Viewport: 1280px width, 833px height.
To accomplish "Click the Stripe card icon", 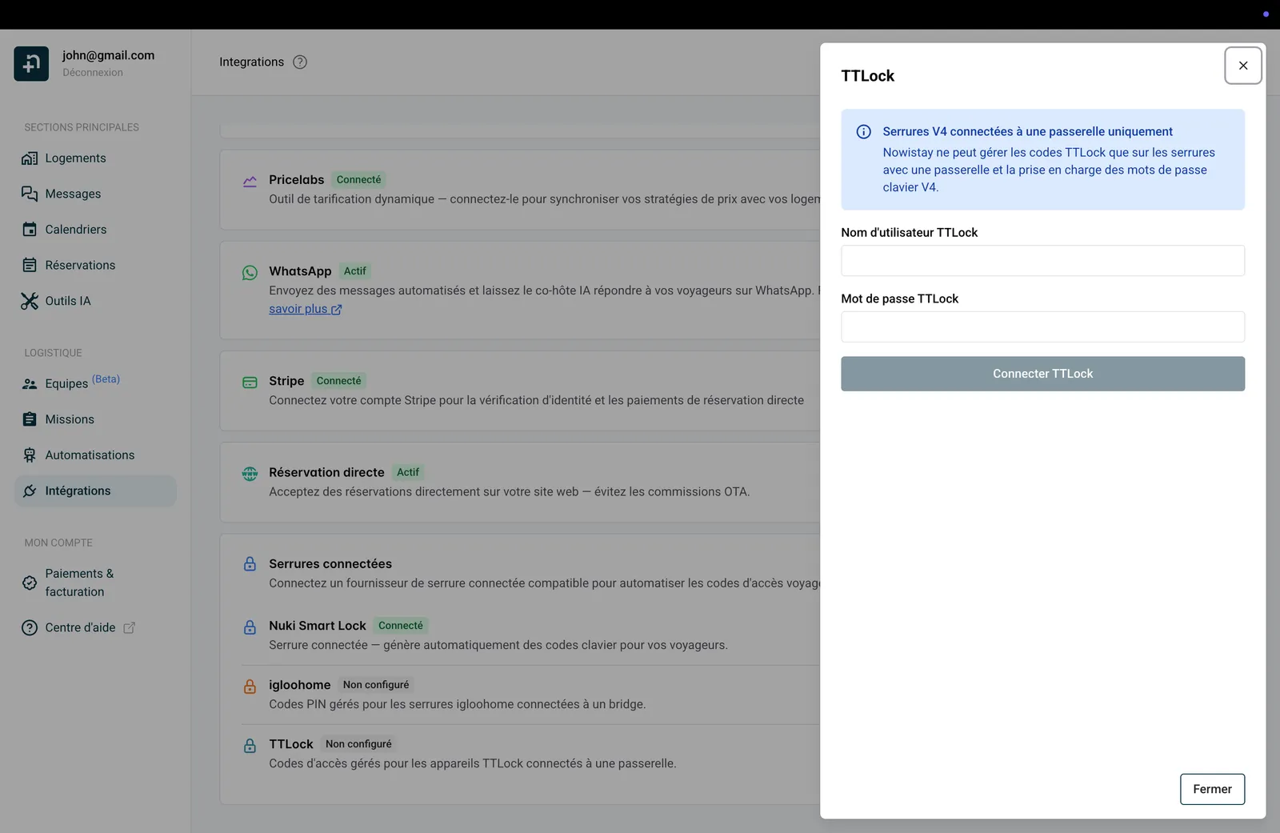I will click(250, 382).
